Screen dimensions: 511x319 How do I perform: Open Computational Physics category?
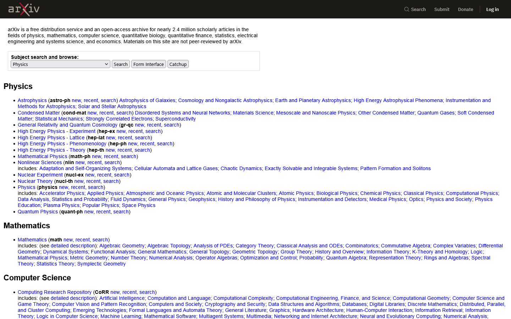[472, 193]
